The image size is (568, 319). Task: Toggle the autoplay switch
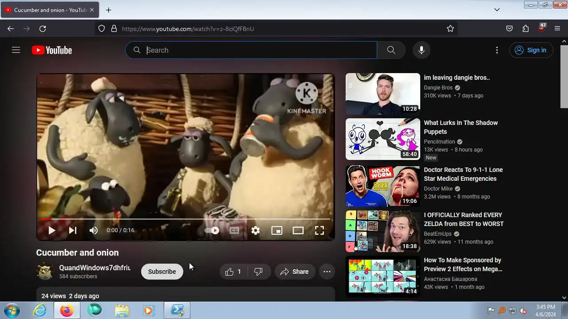[x=213, y=230]
